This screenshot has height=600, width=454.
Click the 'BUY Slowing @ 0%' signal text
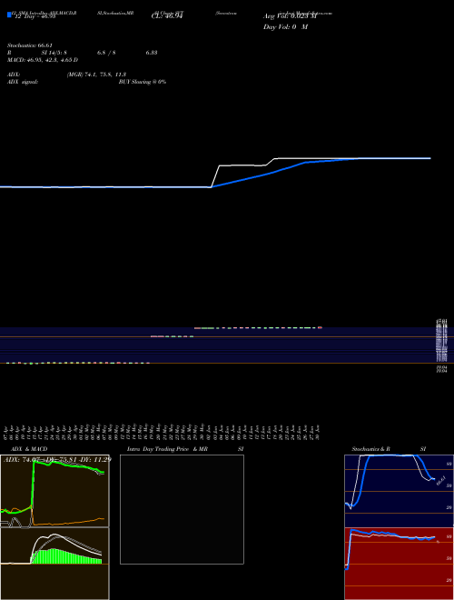(x=143, y=82)
